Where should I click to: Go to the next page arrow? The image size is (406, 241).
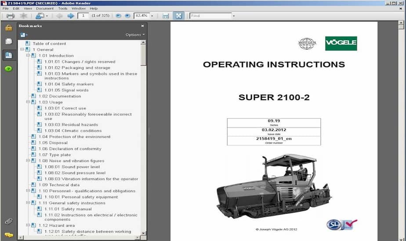point(70,16)
